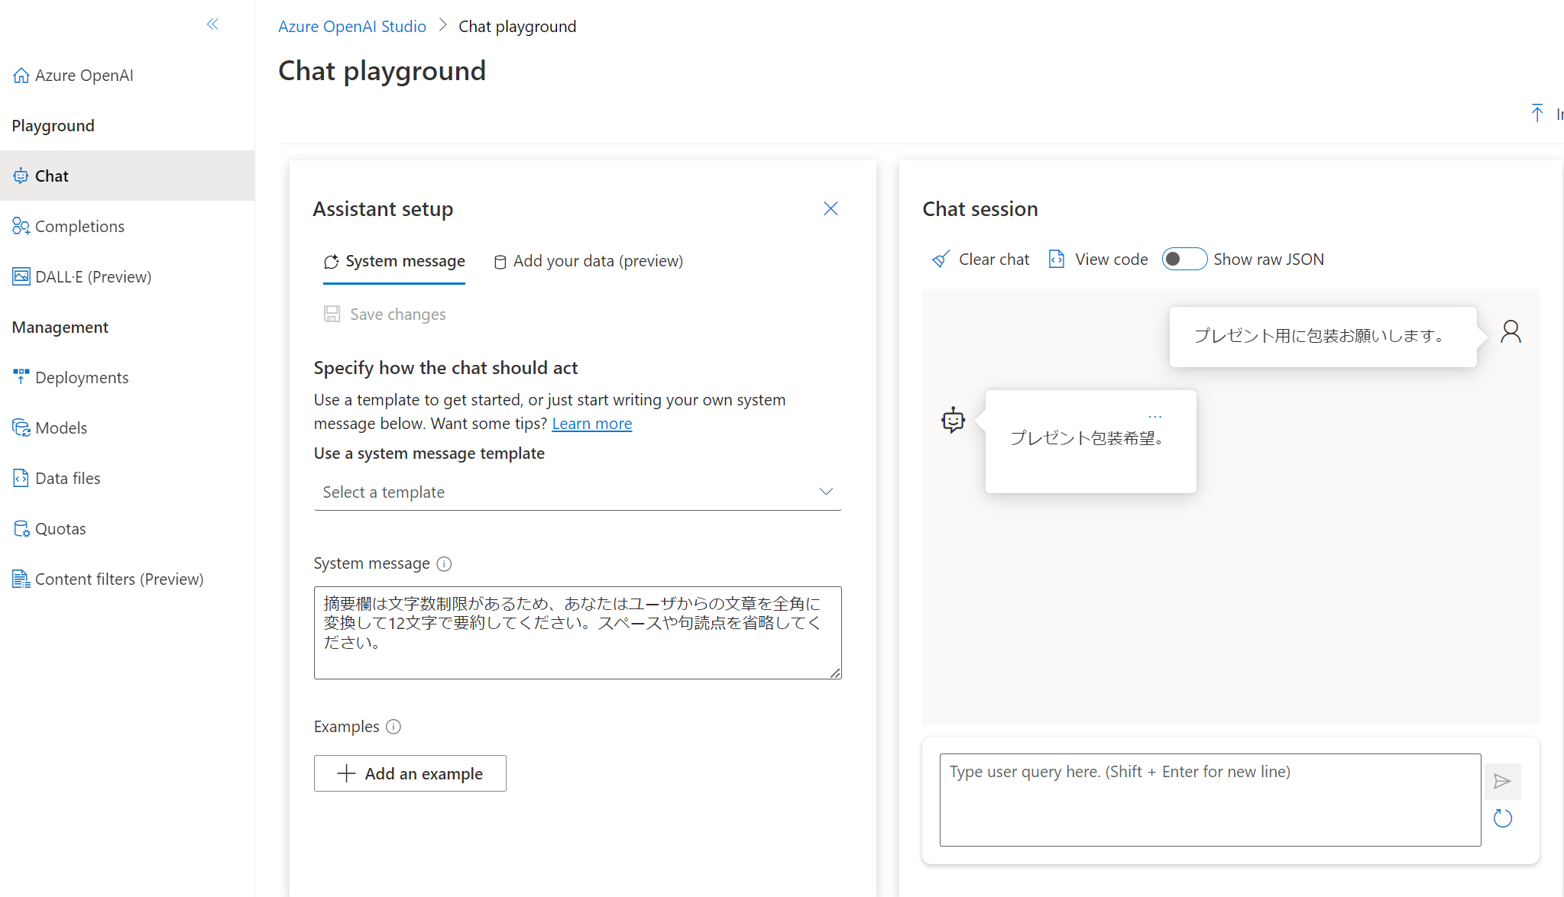The height and width of the screenshot is (897, 1564).
Task: Open Deployments in Management section
Action: (82, 378)
